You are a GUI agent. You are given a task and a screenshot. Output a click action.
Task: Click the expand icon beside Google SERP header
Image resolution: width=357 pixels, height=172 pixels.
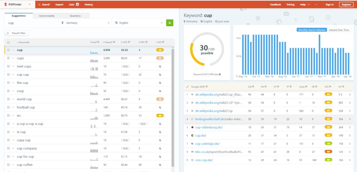187,87
